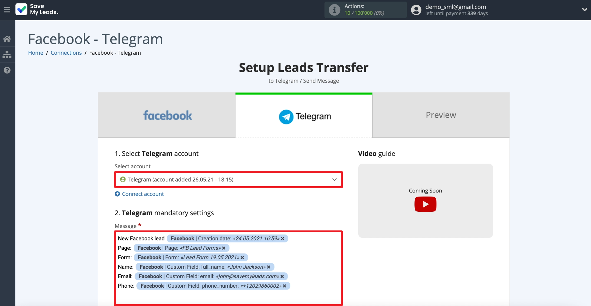Open the Connections sitemap sidebar icon
Image resolution: width=591 pixels, height=306 pixels.
click(7, 54)
